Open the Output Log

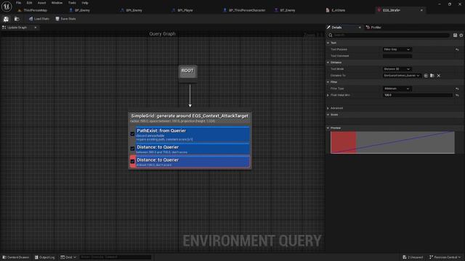pos(44,257)
